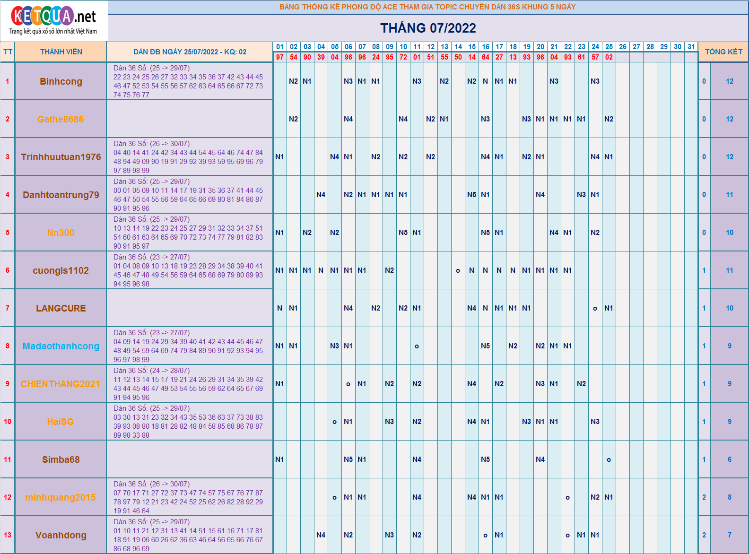Click Gathe8686's N2 cell on day 25

click(609, 119)
